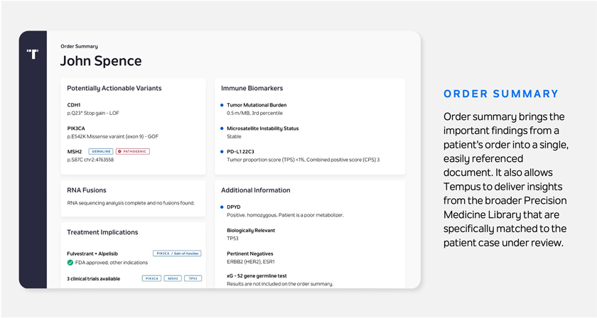This screenshot has height=318, width=597.
Task: Select the CDH1 variant entry
Action: point(74,105)
